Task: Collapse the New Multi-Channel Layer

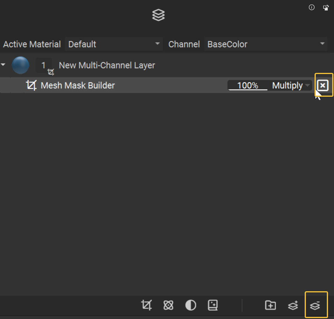Action: point(3,65)
